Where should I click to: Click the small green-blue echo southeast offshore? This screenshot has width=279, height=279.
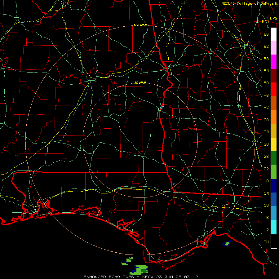227,243
